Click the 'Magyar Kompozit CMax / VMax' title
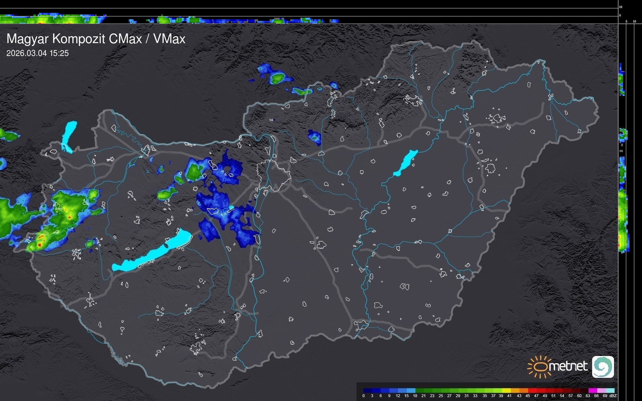 point(96,39)
